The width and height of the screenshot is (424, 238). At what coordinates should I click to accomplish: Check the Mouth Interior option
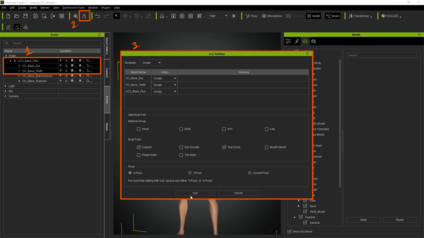tap(267, 147)
